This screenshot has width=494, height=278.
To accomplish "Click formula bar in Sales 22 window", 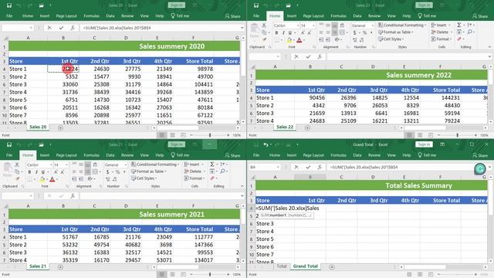I will click(x=408, y=56).
